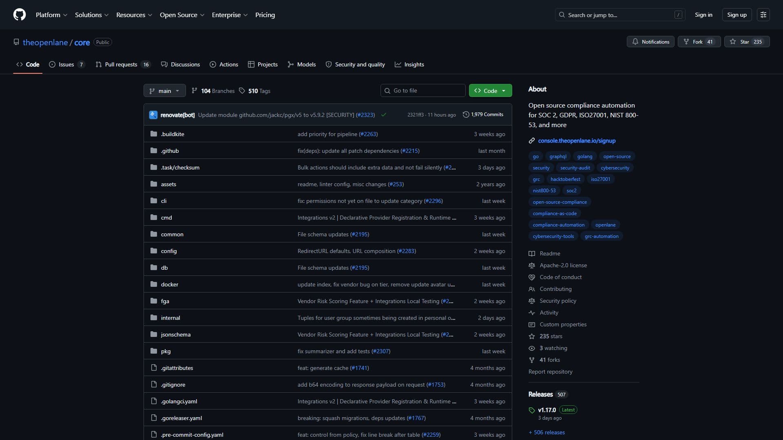
Task: Click the Report repository link
Action: point(550,372)
